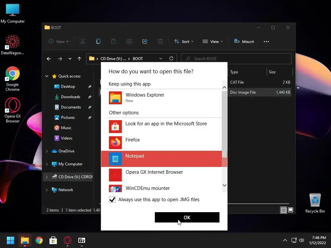Open the View dropdown menu
Image resolution: width=331 pixels, height=248 pixels.
[213, 42]
